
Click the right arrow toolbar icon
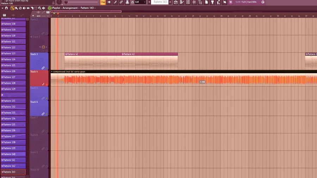pos(109,2)
